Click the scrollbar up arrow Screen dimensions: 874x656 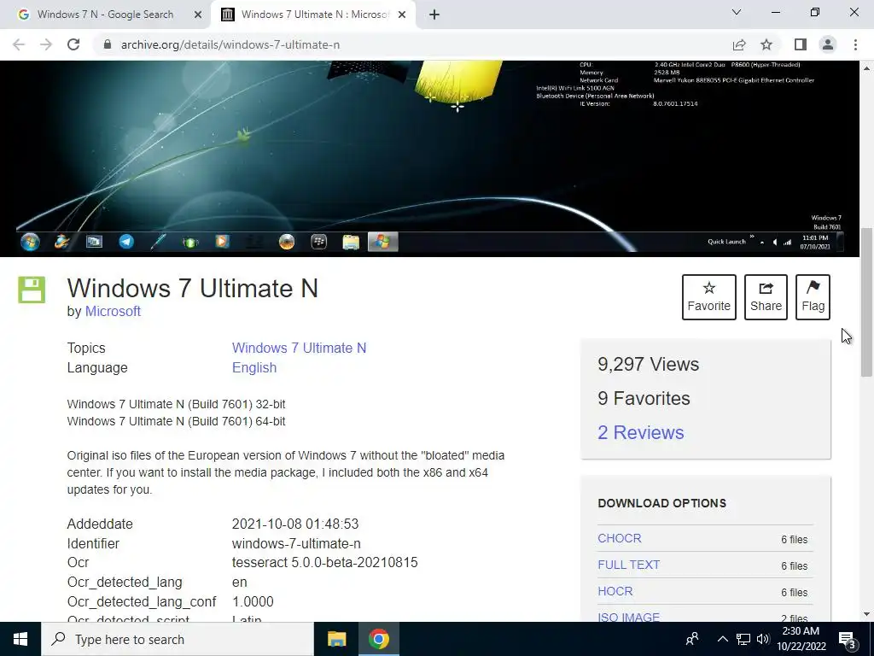tap(866, 67)
